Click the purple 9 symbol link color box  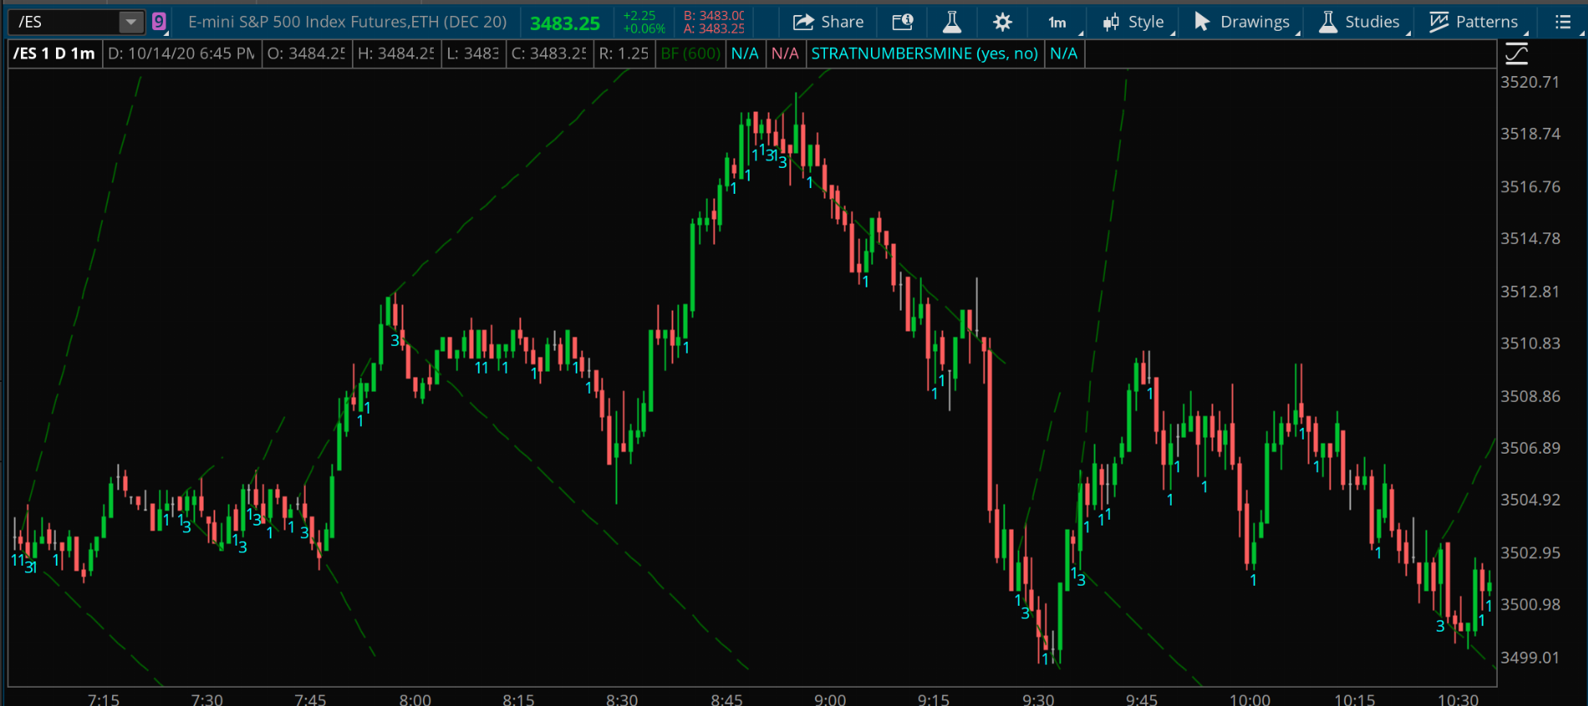click(159, 22)
